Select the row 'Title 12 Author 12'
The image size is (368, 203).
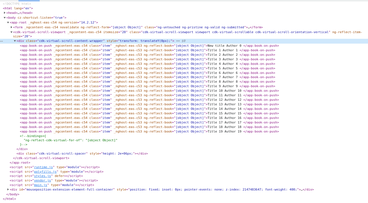[x=149, y=100]
